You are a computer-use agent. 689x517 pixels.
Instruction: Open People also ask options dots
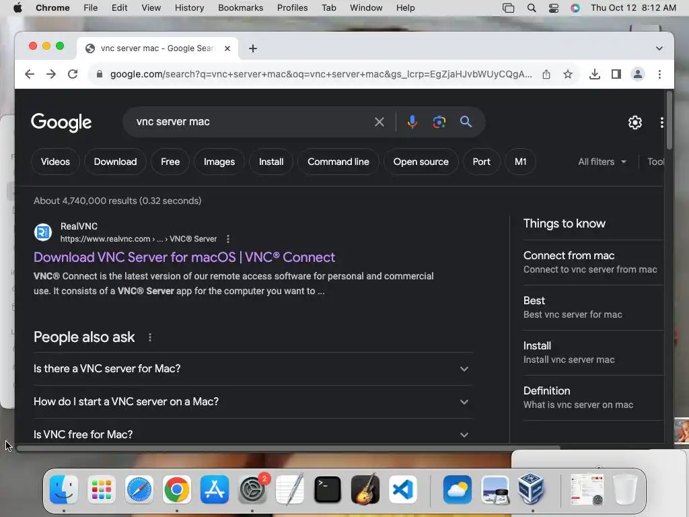point(150,337)
